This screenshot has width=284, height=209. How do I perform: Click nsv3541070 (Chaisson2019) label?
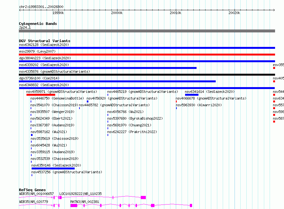(54, 105)
